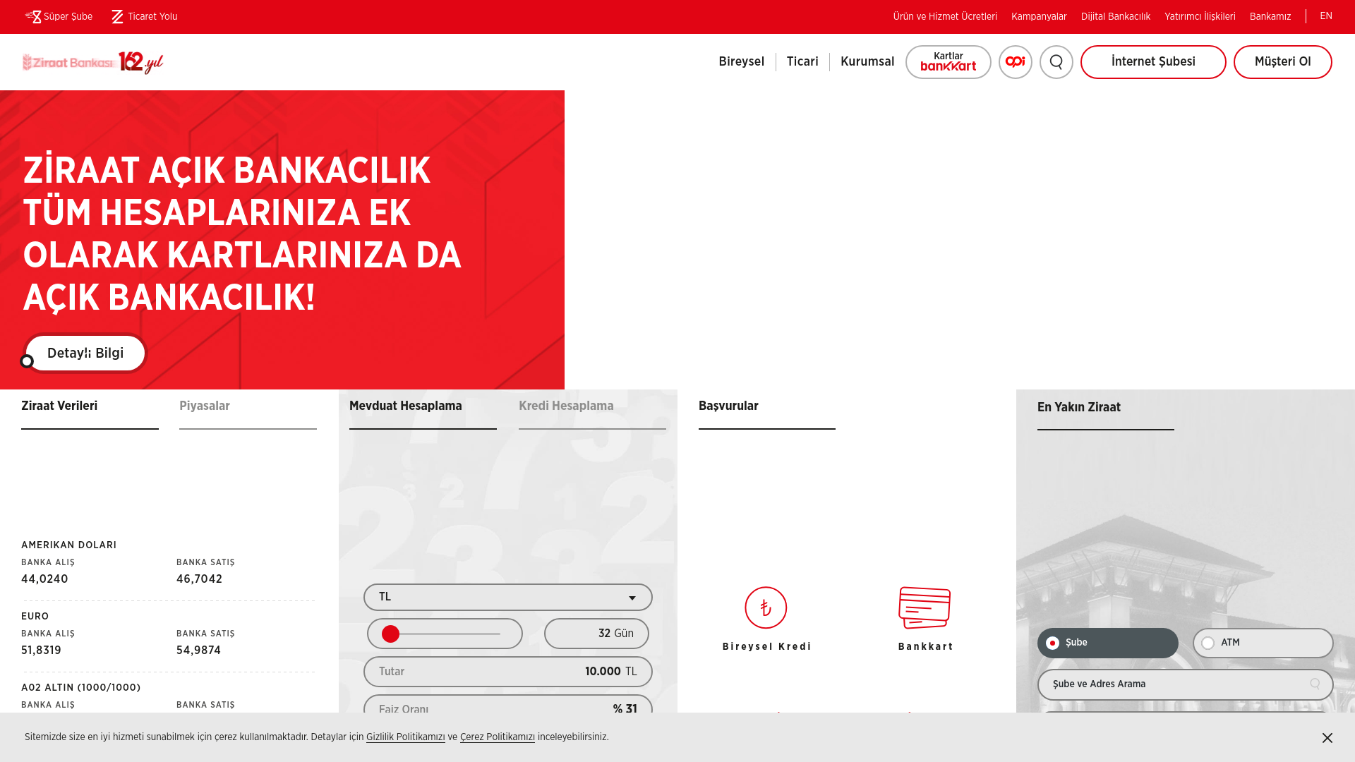The height and width of the screenshot is (762, 1355).
Task: Open İnternet Şubesi
Action: [1152, 62]
